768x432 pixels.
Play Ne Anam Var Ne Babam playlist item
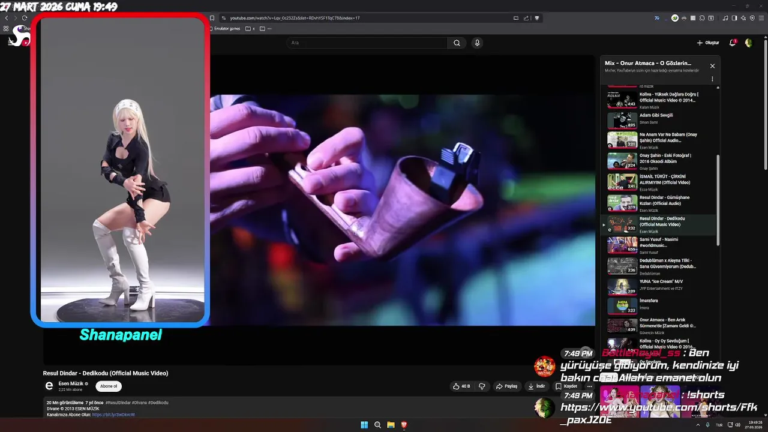pos(660,141)
